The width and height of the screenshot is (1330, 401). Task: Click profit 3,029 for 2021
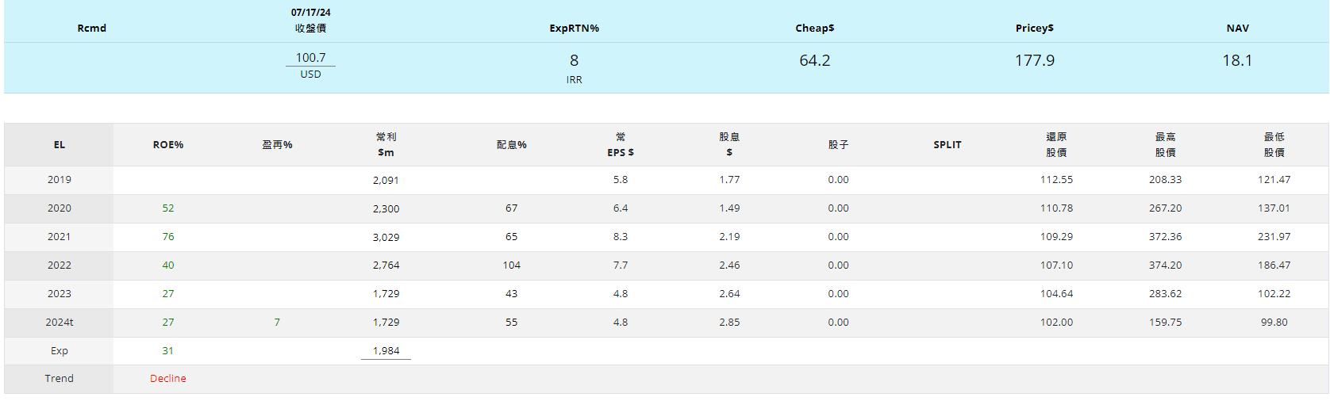tap(386, 238)
